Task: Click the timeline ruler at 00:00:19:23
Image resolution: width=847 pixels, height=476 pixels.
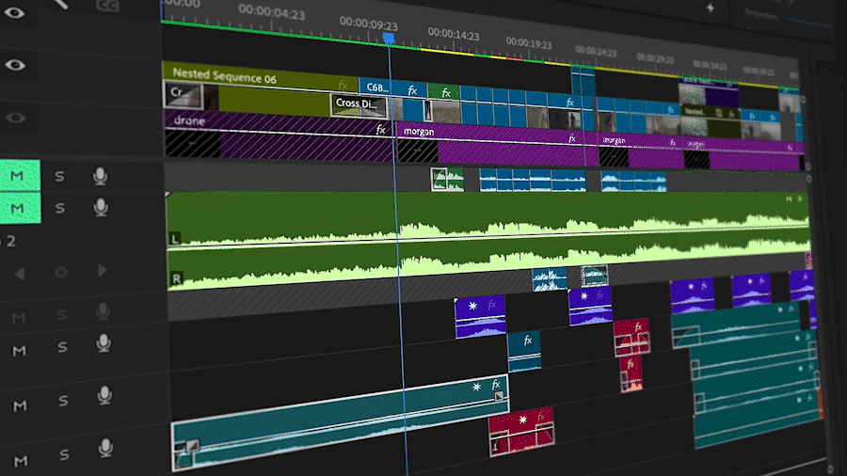Action: (531, 43)
